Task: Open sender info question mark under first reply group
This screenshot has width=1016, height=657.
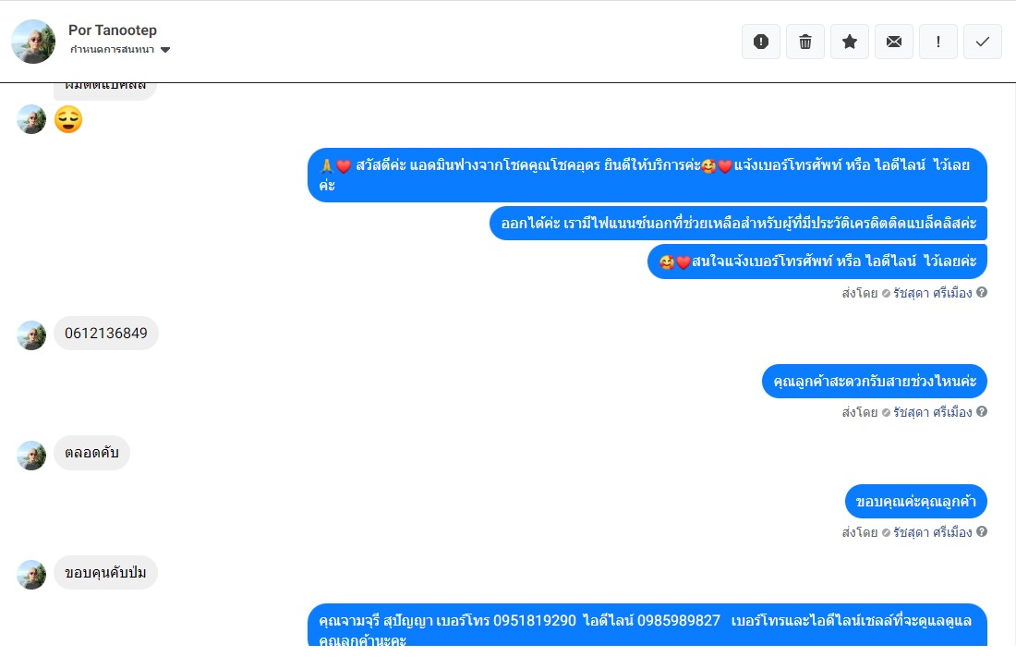Action: (982, 293)
